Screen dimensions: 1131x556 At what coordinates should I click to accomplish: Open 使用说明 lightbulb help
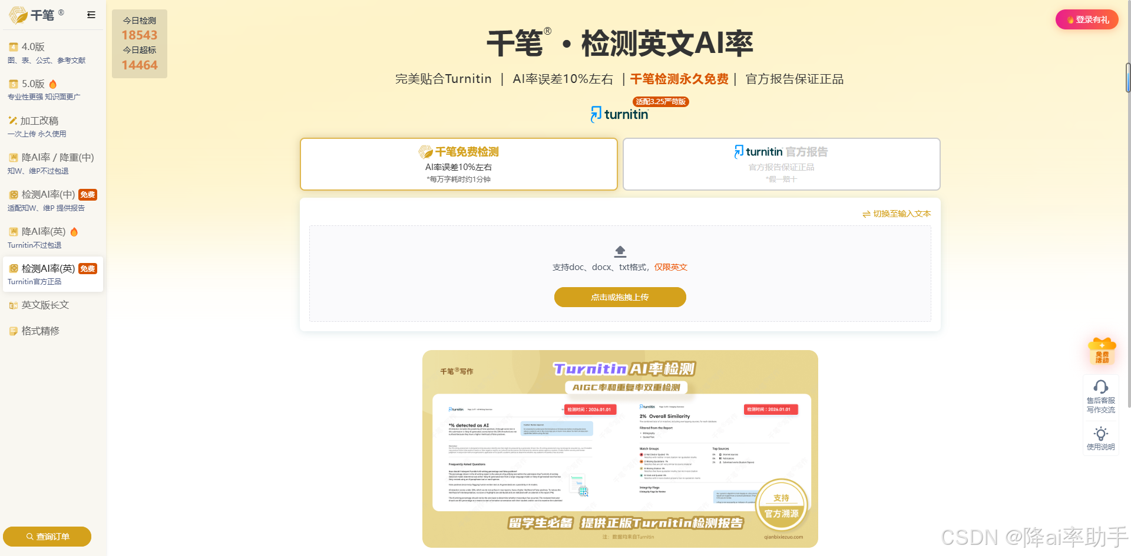pyautogui.click(x=1101, y=438)
